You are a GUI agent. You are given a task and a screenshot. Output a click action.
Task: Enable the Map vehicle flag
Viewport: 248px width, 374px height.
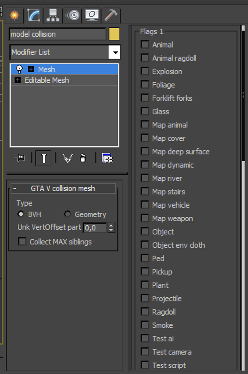point(145,205)
